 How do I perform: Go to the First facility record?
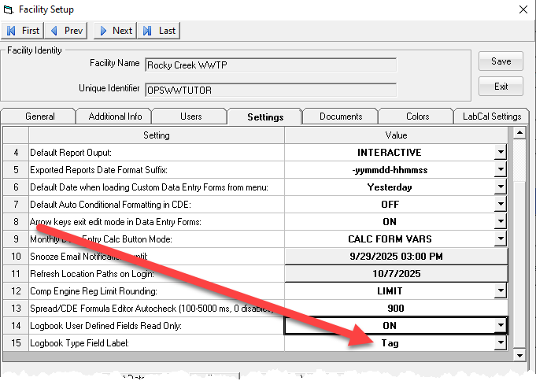click(x=24, y=31)
